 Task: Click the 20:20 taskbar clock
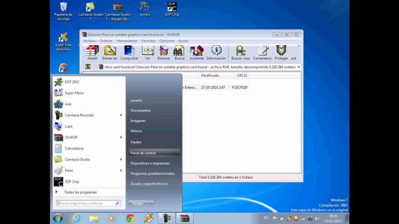(333, 216)
